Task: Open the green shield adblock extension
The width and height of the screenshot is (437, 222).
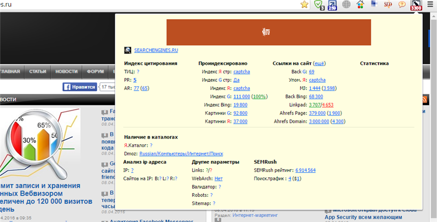Action: point(318,5)
